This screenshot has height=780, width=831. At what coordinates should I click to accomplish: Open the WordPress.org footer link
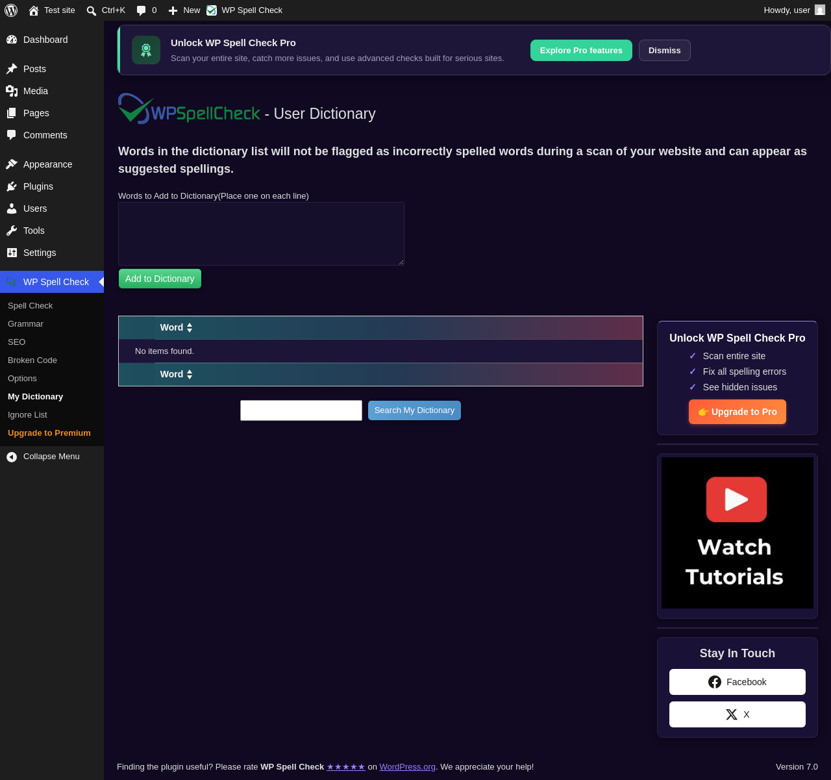[408, 767]
